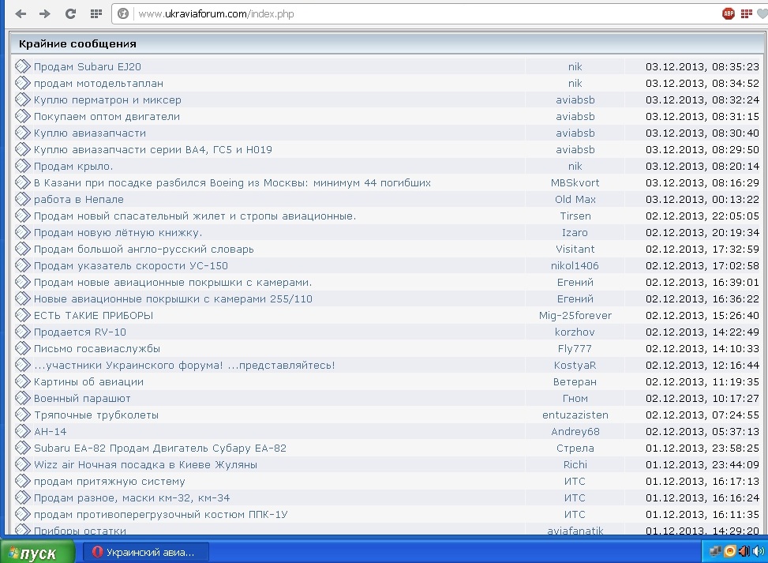The image size is (768, 563).
Task: Click the site info globe icon
Action: (x=122, y=13)
